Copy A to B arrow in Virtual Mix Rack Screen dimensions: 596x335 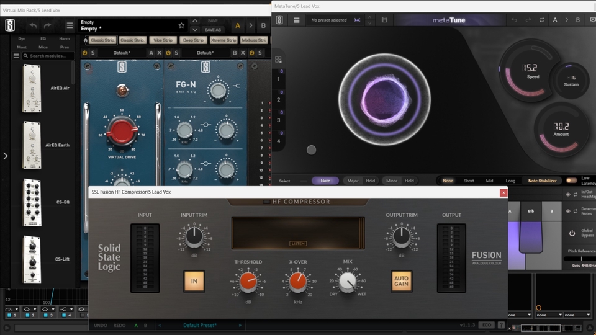click(x=250, y=25)
